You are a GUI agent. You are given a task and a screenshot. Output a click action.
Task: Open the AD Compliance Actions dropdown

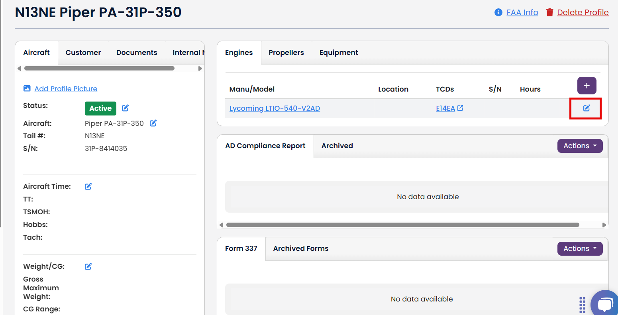pos(580,146)
